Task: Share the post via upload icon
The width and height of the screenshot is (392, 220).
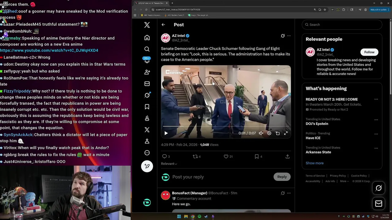Action: pyautogui.click(x=288, y=156)
